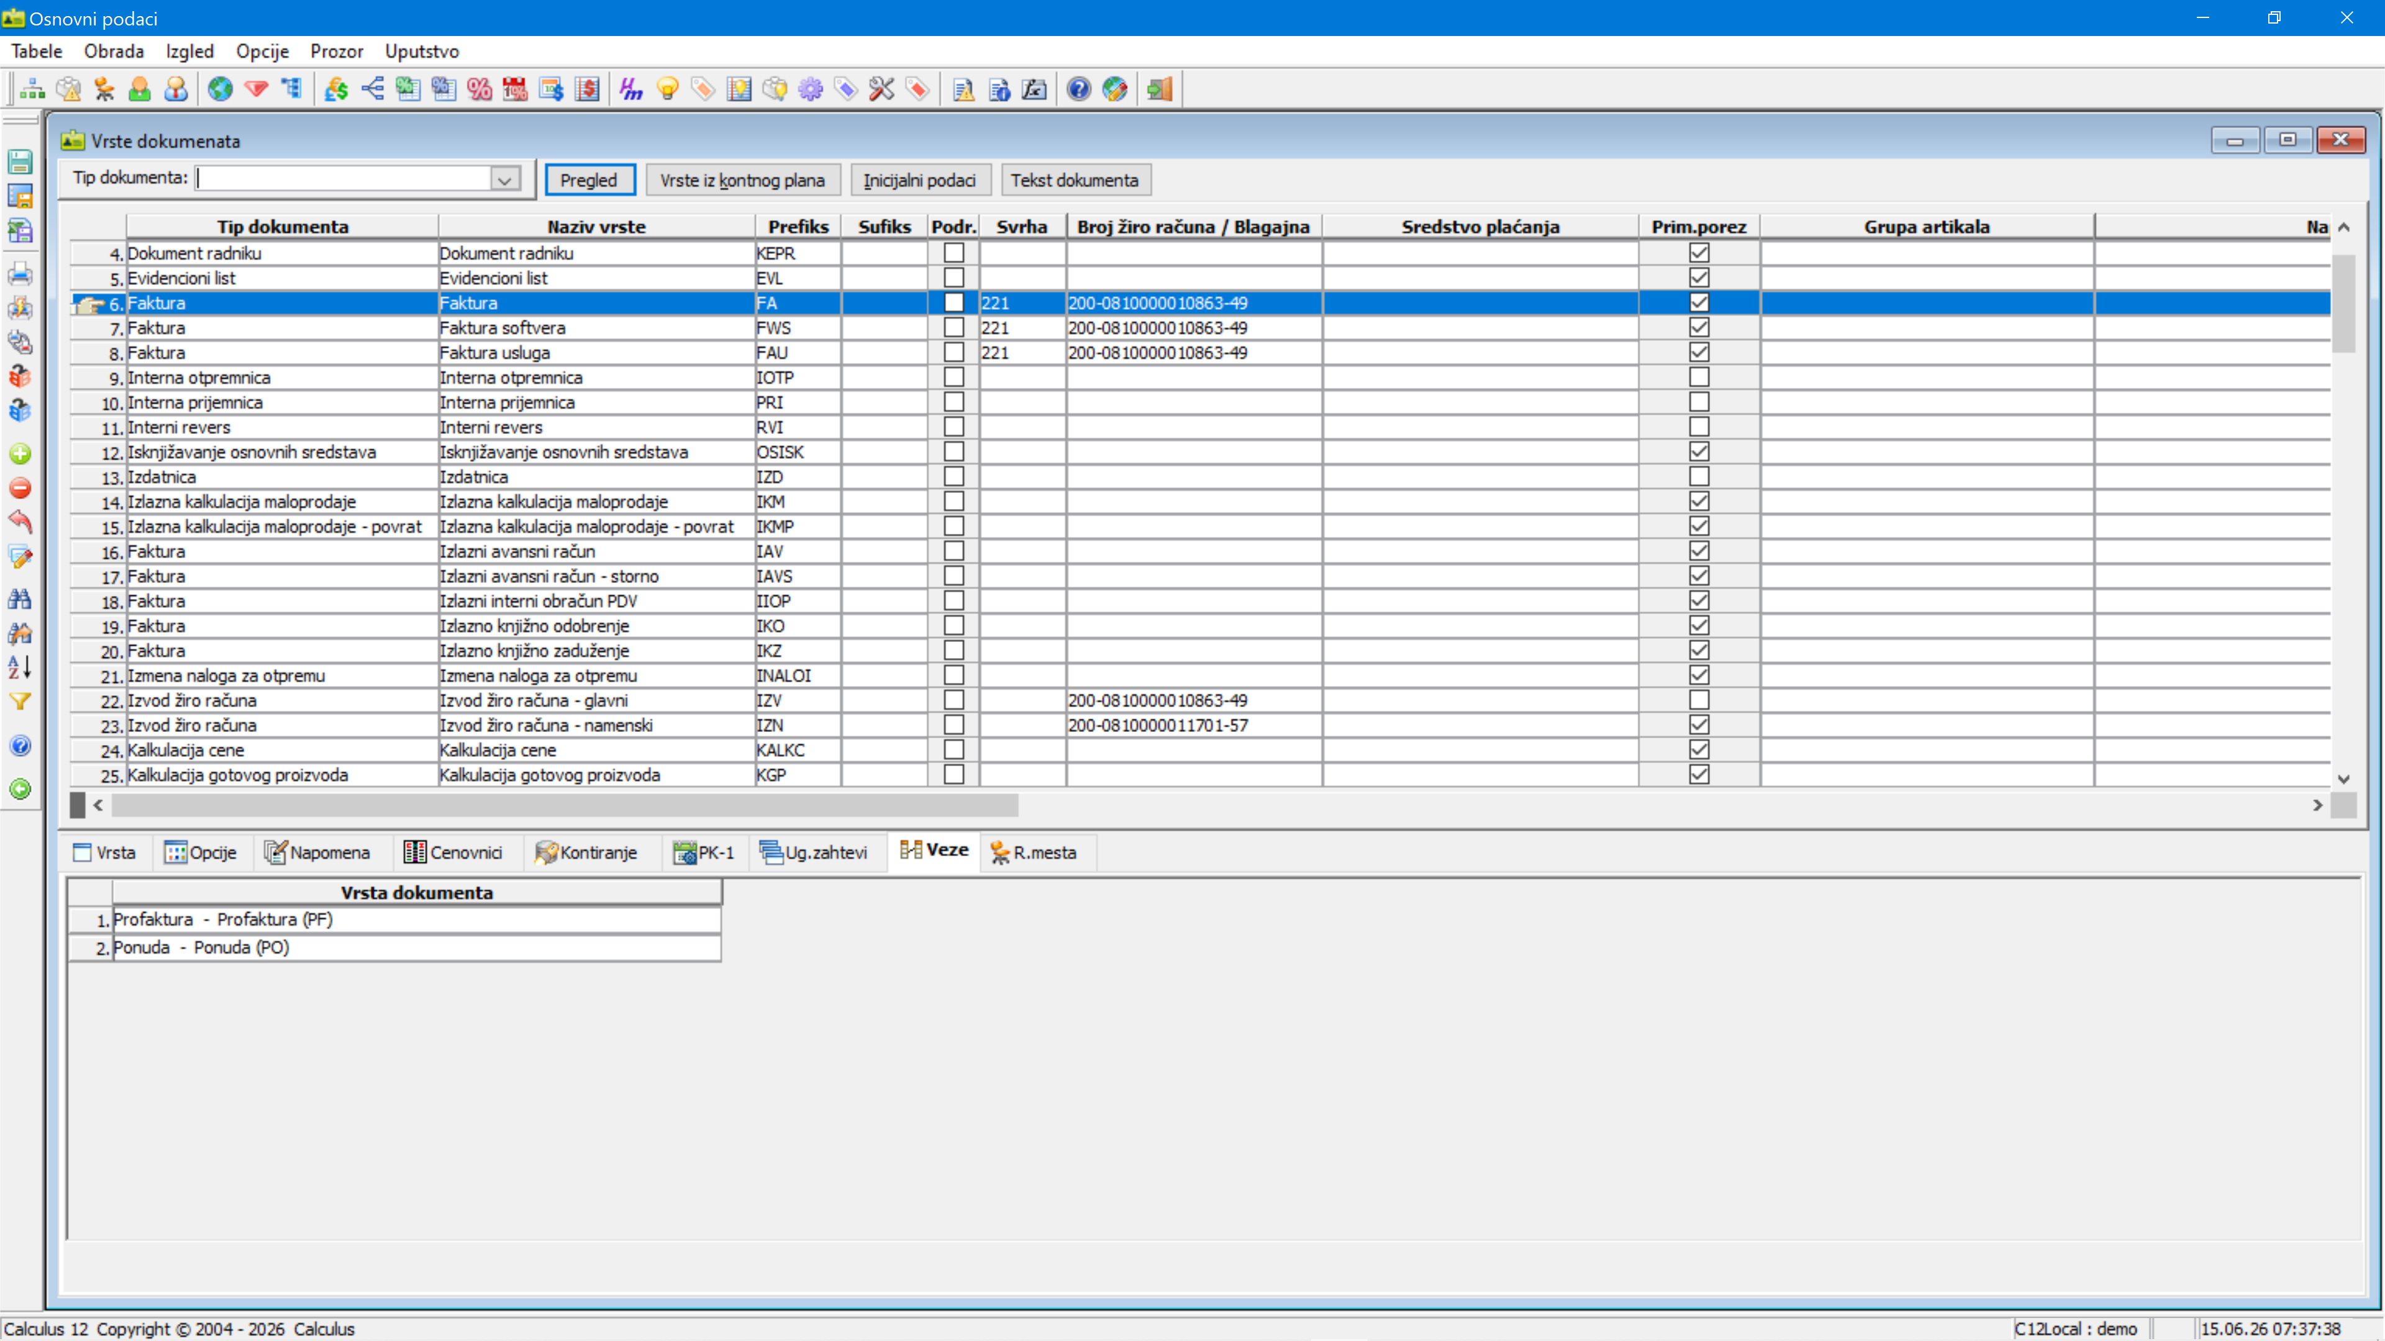Screen dimensions: 2385x1341
Task: Click the purple gear toolbar icon
Action: coord(810,89)
